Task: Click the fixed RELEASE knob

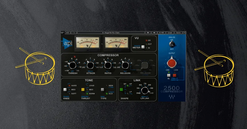Action: coord(125,65)
